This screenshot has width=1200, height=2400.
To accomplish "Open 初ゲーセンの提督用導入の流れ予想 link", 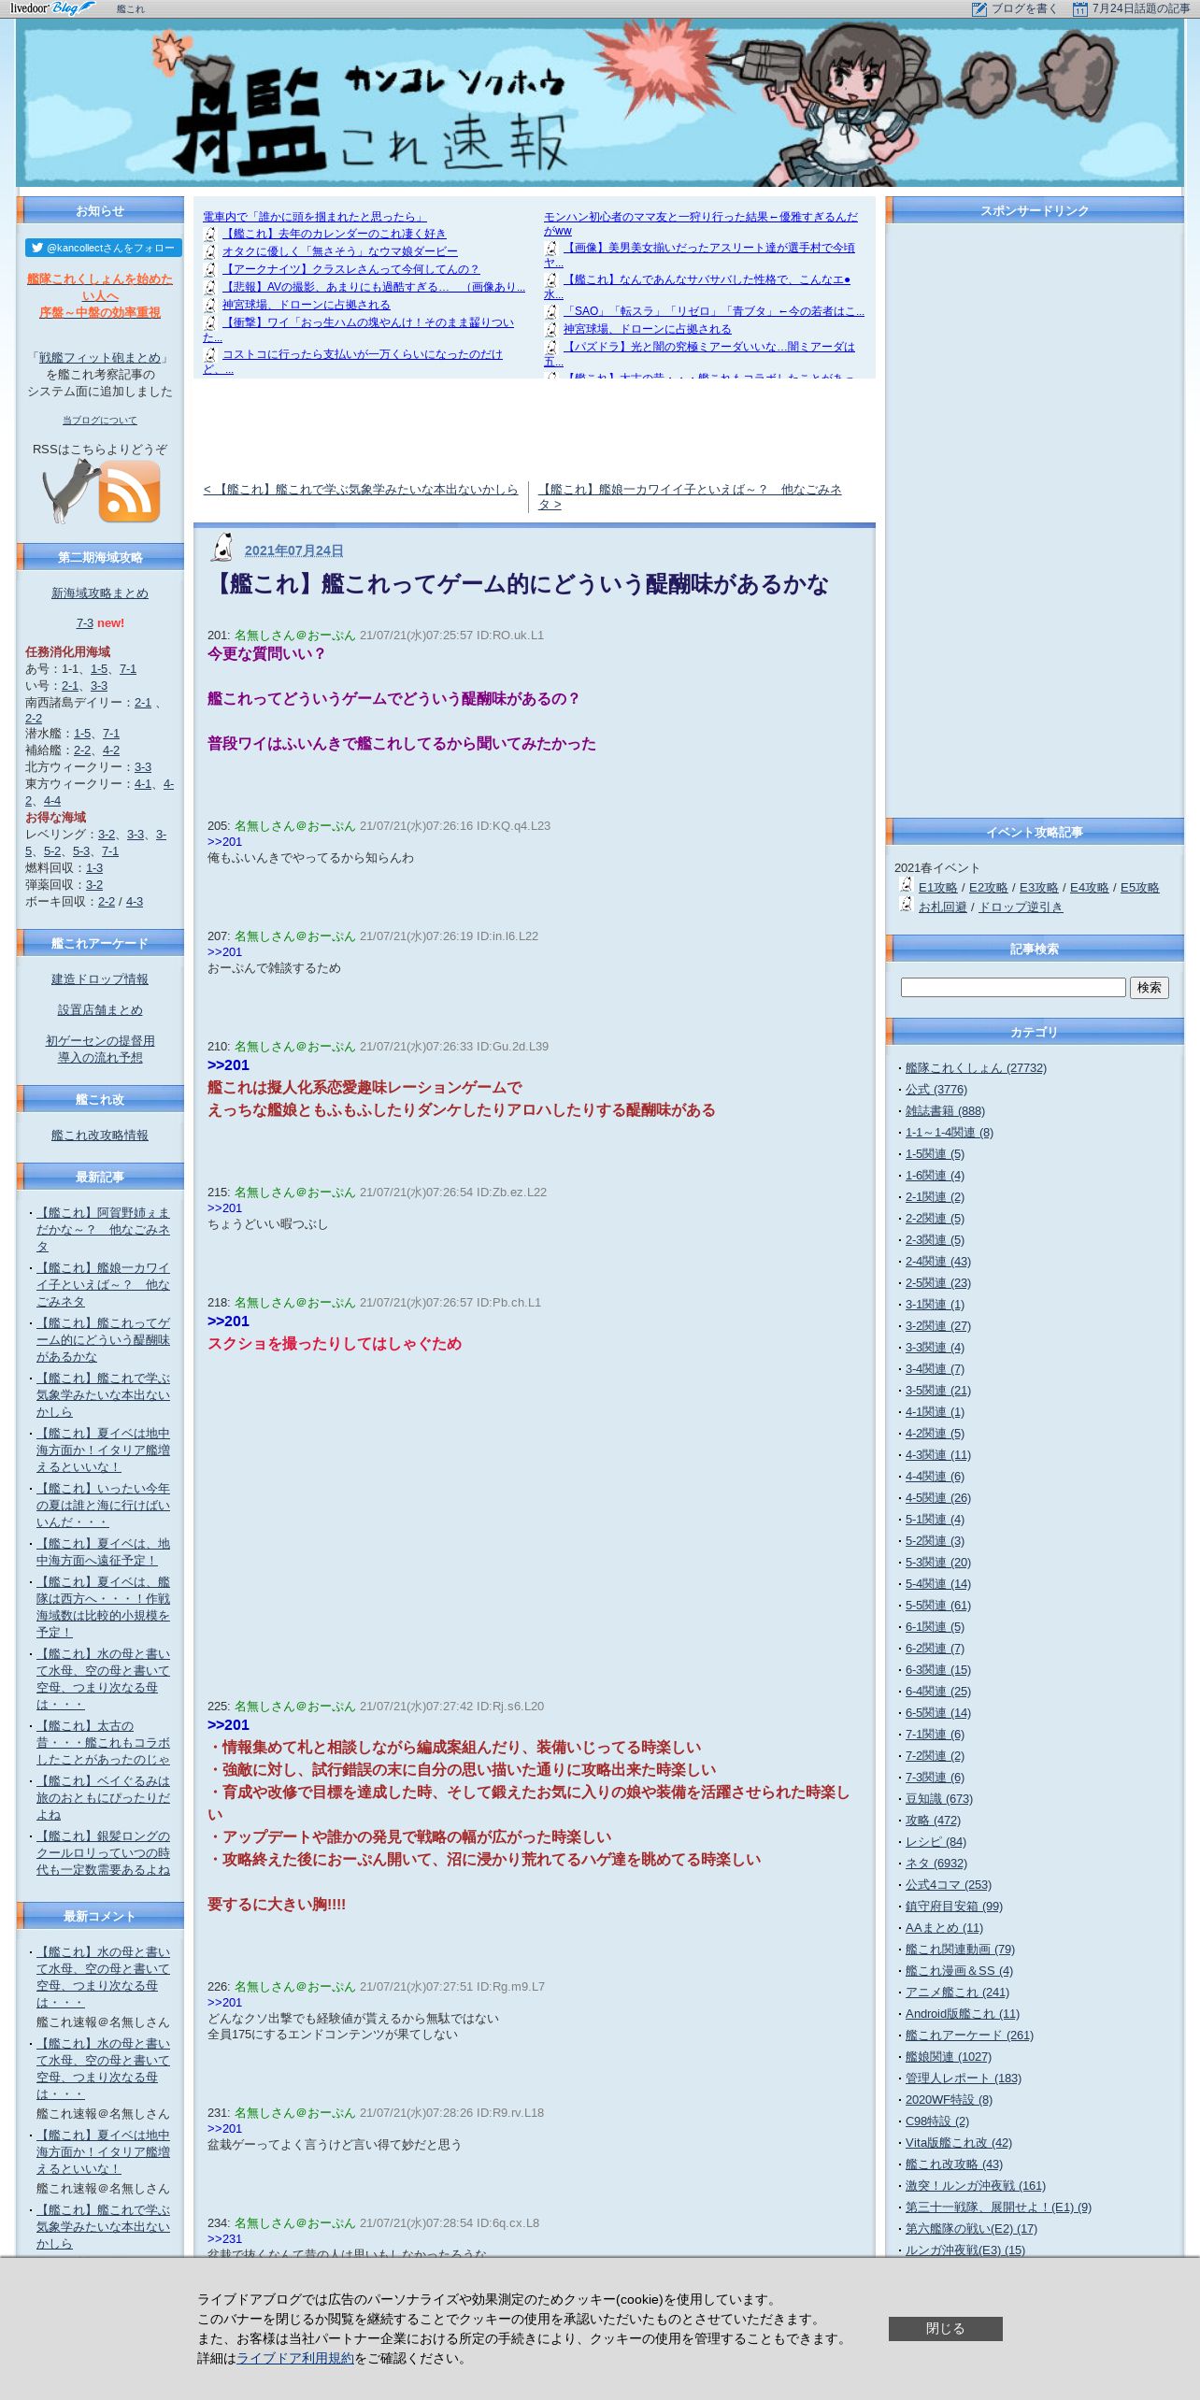I will (100, 1050).
